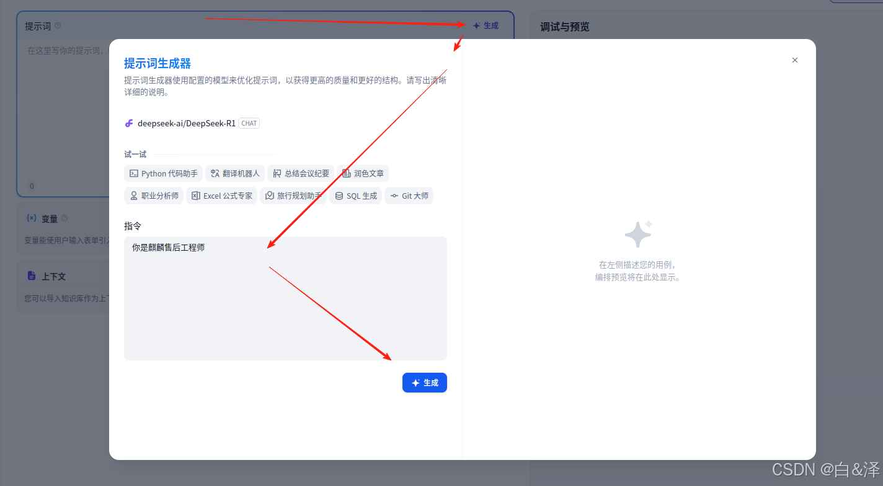The height and width of the screenshot is (486, 883).
Task: Click the sparkle icon in blue 生成 button
Action: (415, 383)
